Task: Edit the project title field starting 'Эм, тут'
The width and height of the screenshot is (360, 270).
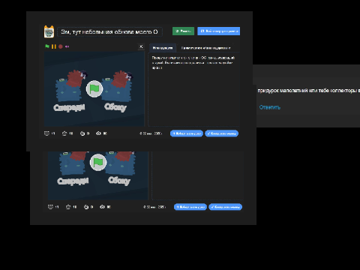Action: click(x=109, y=32)
